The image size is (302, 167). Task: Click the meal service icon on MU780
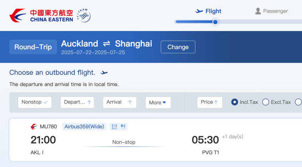pyautogui.click(x=123, y=127)
